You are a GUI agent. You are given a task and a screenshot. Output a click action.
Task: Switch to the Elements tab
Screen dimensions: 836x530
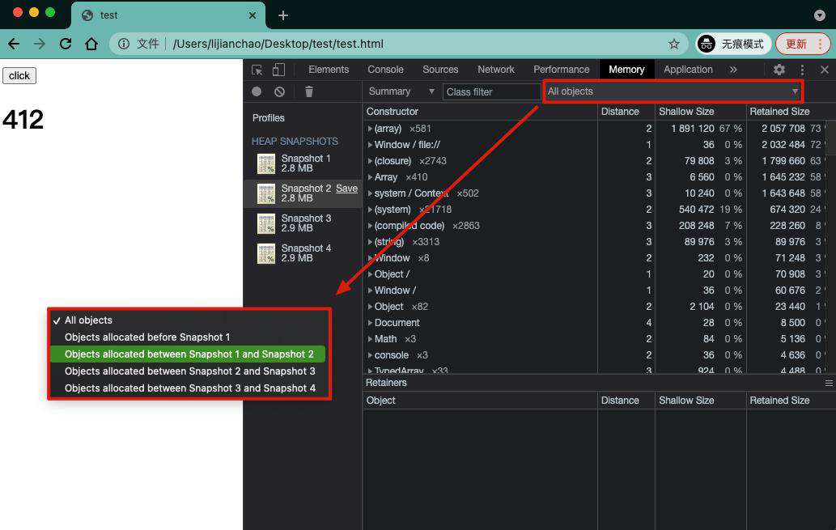point(329,70)
